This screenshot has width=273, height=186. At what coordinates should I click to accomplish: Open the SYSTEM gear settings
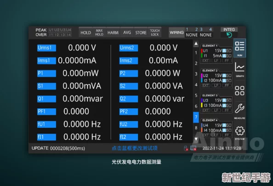240,133
